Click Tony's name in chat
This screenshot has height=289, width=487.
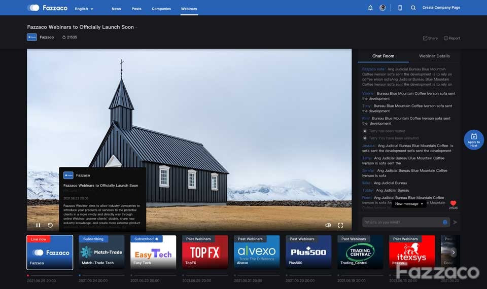pos(367,106)
